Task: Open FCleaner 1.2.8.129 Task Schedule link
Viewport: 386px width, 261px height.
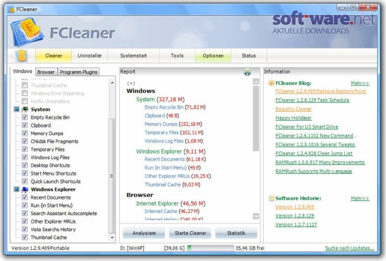Action: tap(313, 100)
